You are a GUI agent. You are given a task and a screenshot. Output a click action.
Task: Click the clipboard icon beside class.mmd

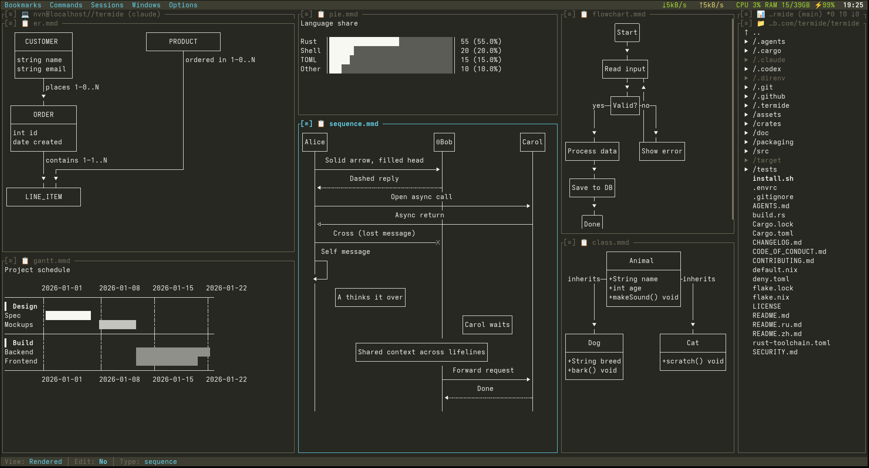[584, 242]
